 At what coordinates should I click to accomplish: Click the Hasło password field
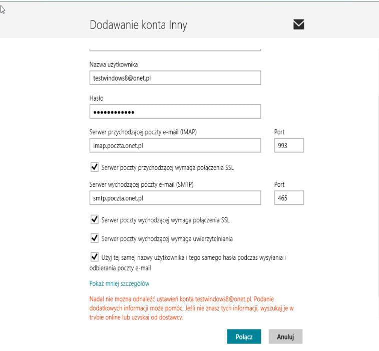tap(175, 112)
